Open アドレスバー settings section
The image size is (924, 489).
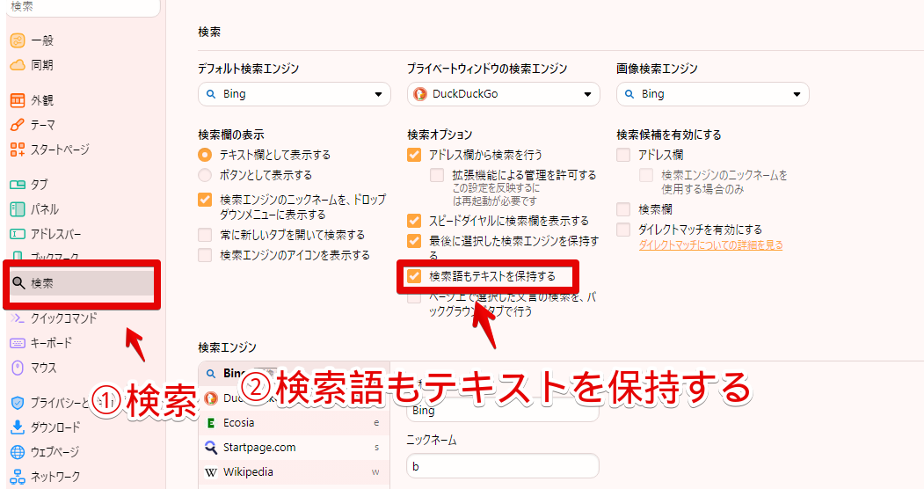pos(56,234)
